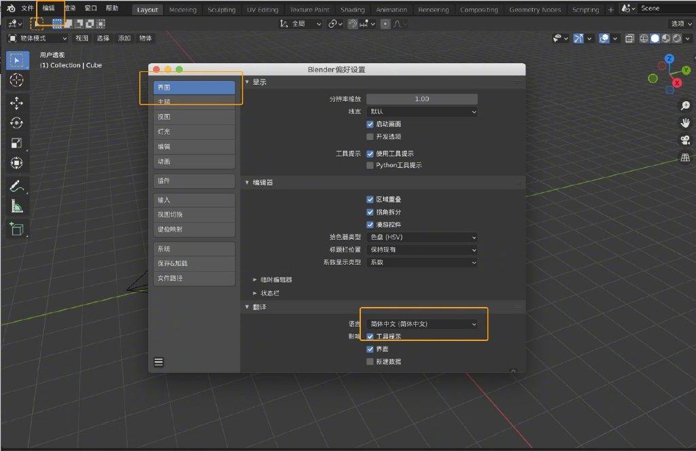
Task: Open the 文件 menu
Action: tap(27, 8)
